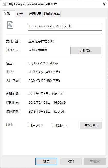This screenshot has width=108, height=168.
Task: Click the DLL file icon in title bar
Action: click(x=4, y=4)
